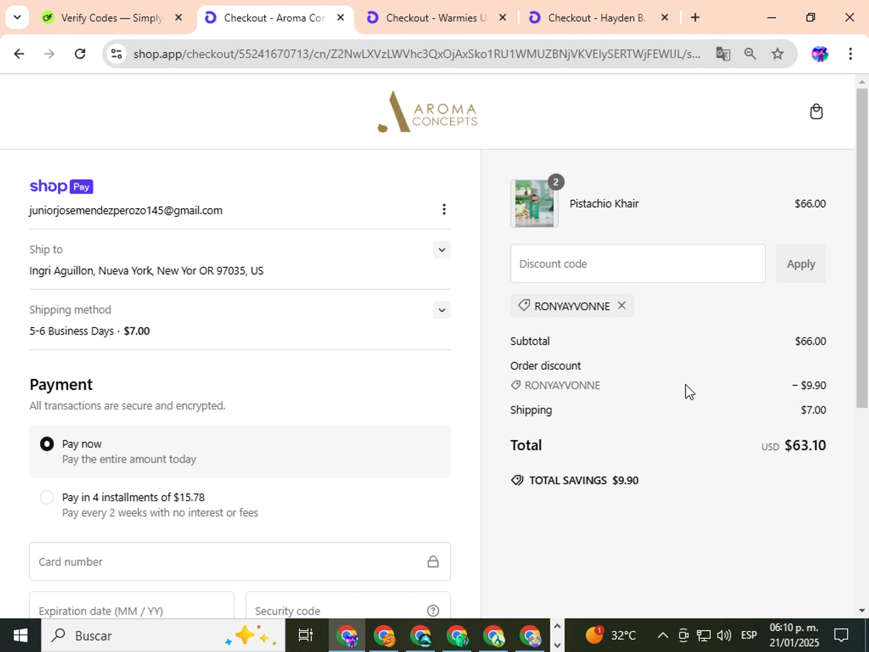The image size is (869, 652).
Task: Click the account email address text
Action: coord(126,210)
